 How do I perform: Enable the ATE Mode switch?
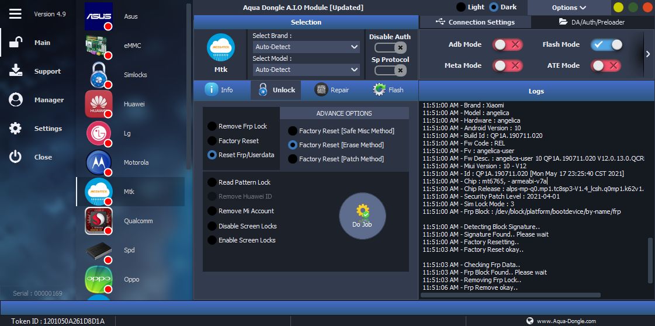tap(606, 65)
